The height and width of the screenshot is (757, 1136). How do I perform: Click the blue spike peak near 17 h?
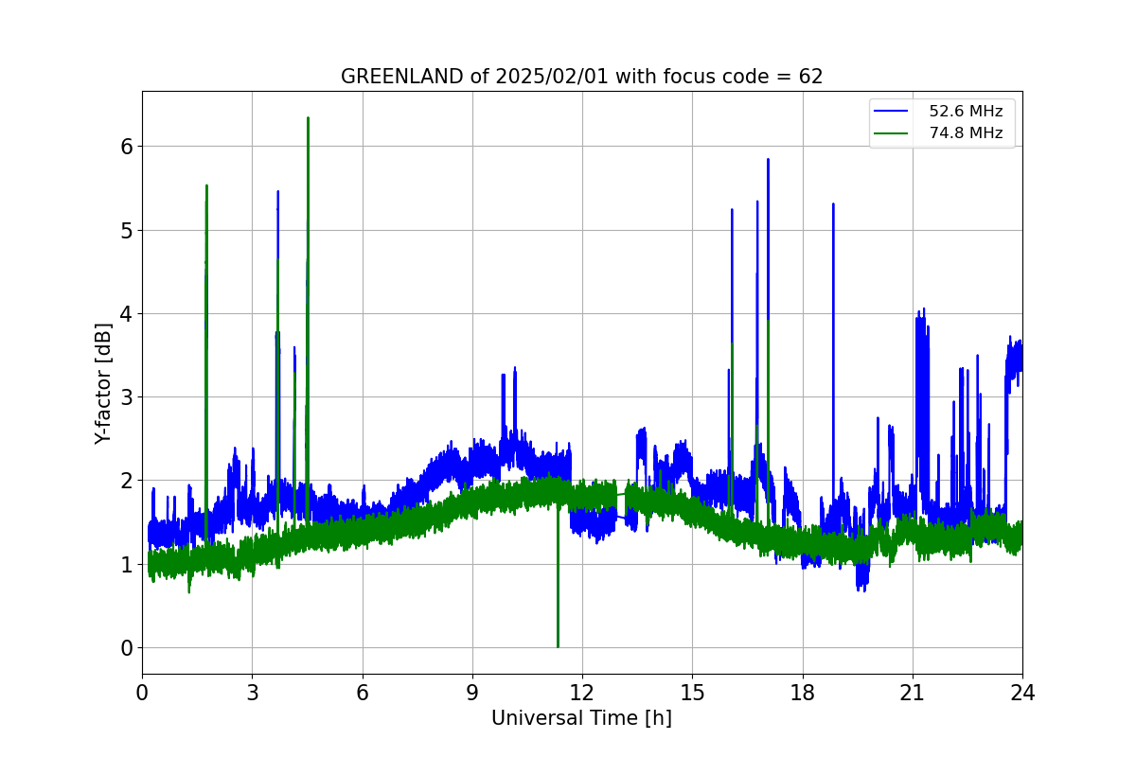click(768, 160)
